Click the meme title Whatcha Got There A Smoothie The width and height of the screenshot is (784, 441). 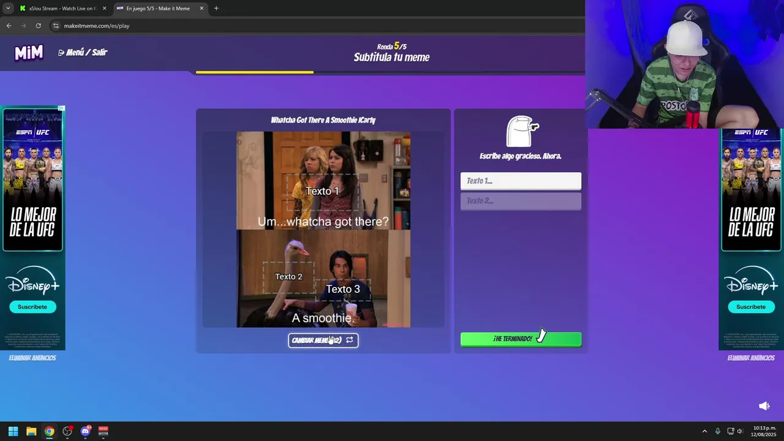pyautogui.click(x=323, y=120)
